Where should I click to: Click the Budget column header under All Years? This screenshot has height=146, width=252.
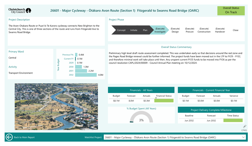click(x=116, y=96)
